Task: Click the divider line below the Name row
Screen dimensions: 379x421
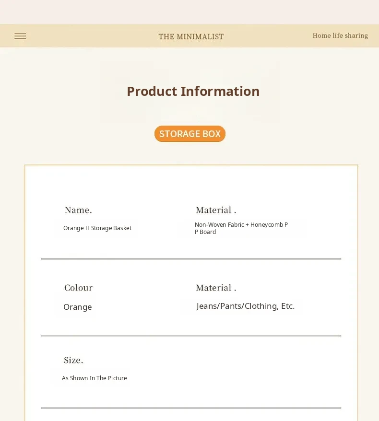Action: [191, 259]
